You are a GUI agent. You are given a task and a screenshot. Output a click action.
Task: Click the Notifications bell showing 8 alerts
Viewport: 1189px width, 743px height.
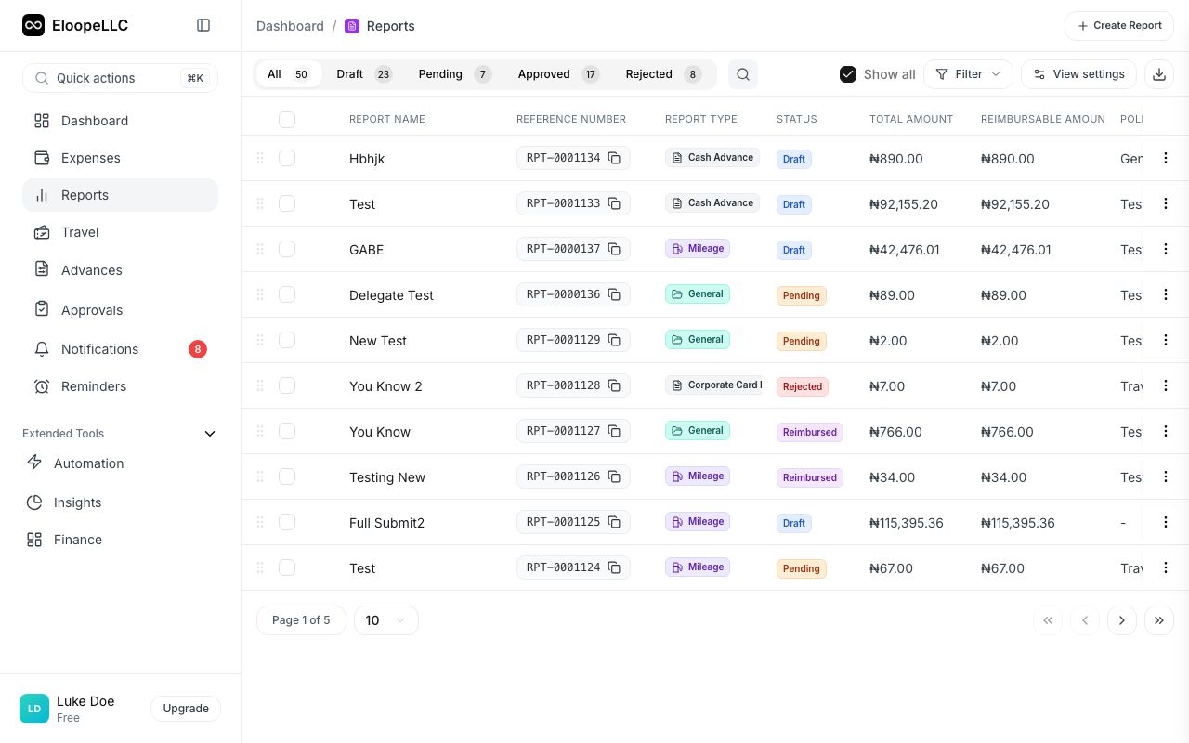tap(99, 349)
